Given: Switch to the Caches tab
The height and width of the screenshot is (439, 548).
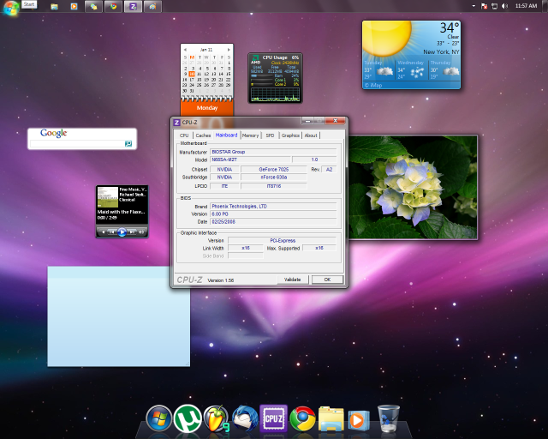Looking at the screenshot, I should (203, 135).
